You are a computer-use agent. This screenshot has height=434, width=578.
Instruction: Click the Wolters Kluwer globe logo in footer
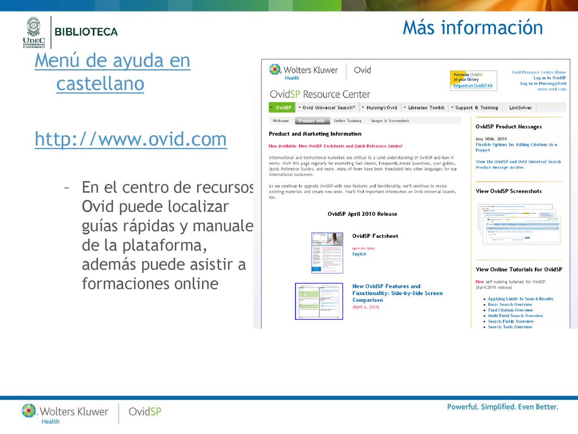pos(29,411)
